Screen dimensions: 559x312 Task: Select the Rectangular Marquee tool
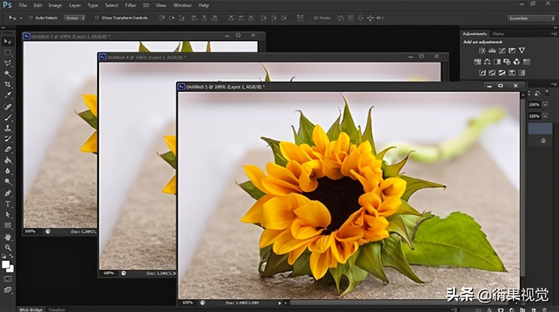8,52
